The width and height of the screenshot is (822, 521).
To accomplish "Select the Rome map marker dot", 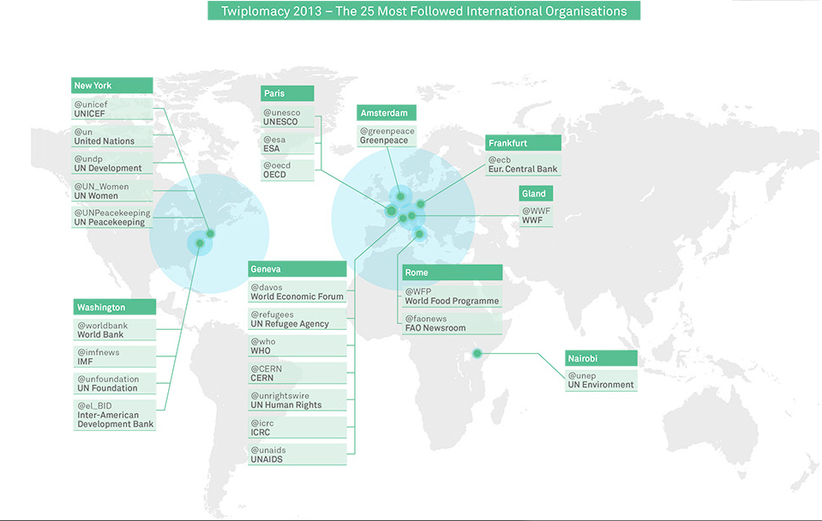I will (x=419, y=234).
